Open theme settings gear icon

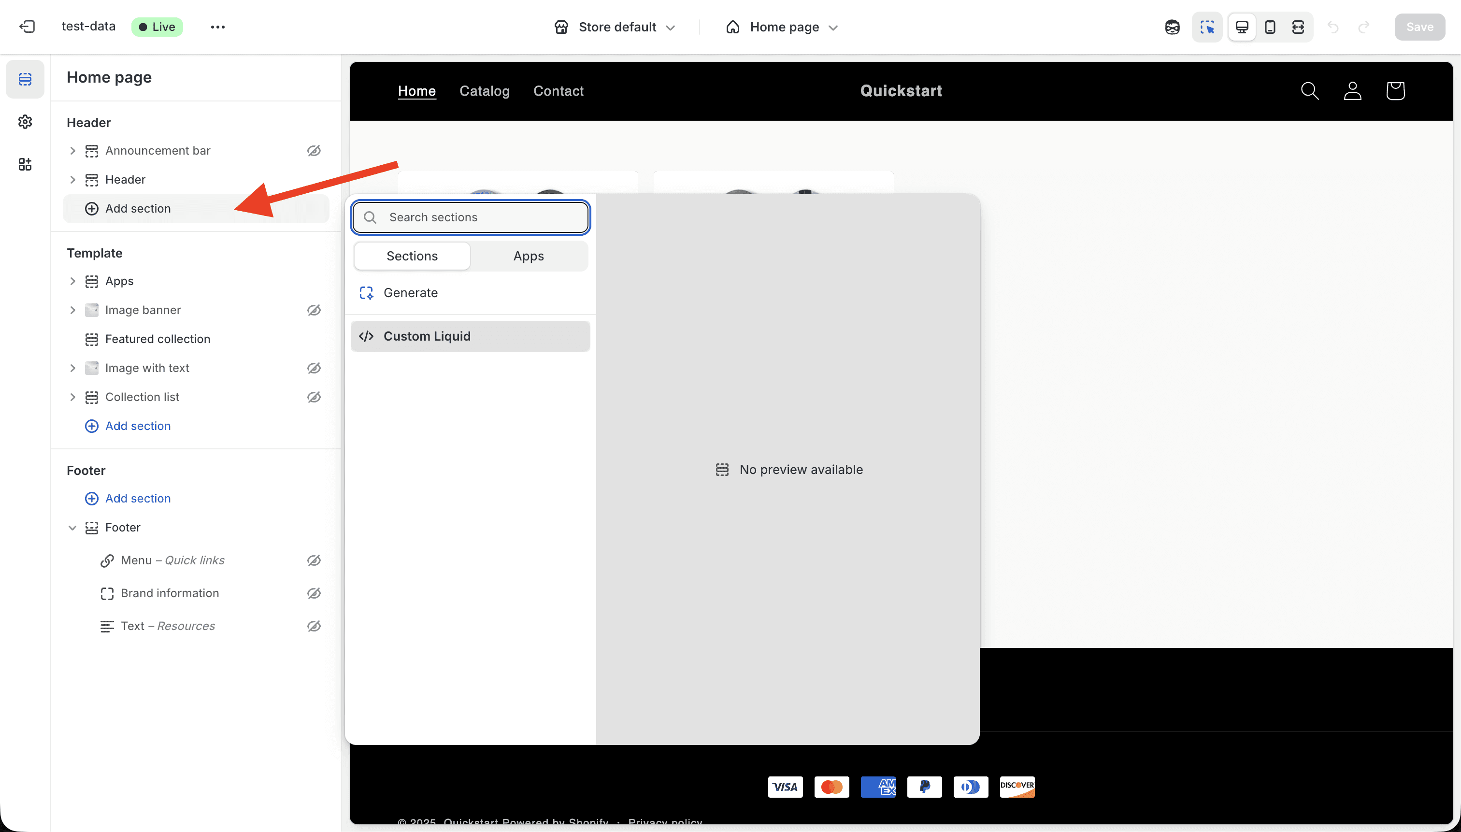coord(25,122)
